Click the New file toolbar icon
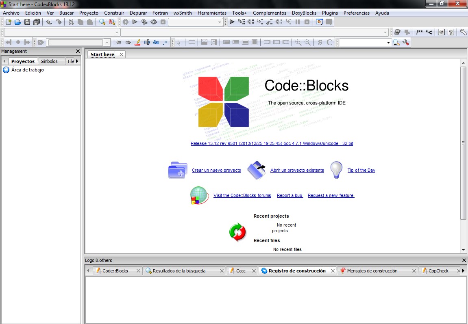This screenshot has width=468, height=324. (9, 22)
